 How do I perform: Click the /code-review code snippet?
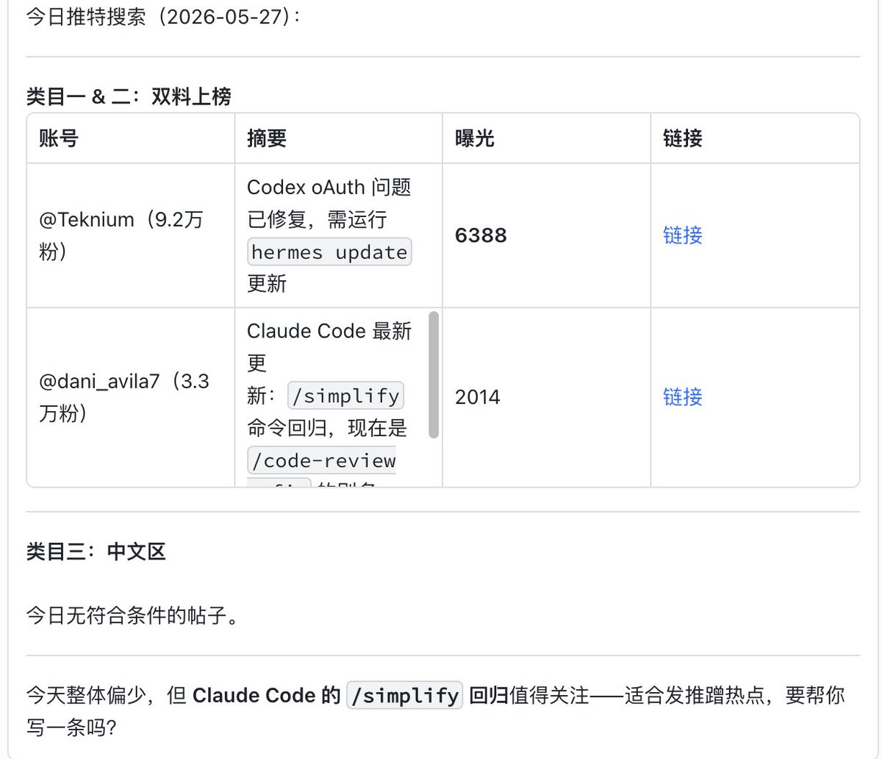pyautogui.click(x=323, y=460)
